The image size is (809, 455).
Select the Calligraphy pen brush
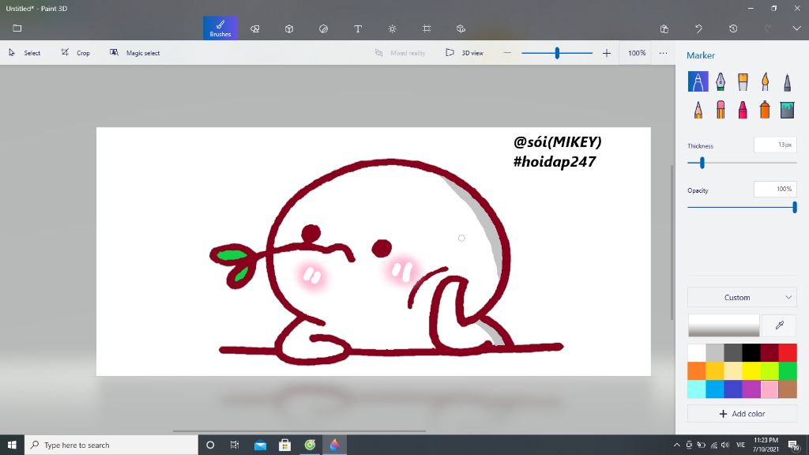pos(721,81)
